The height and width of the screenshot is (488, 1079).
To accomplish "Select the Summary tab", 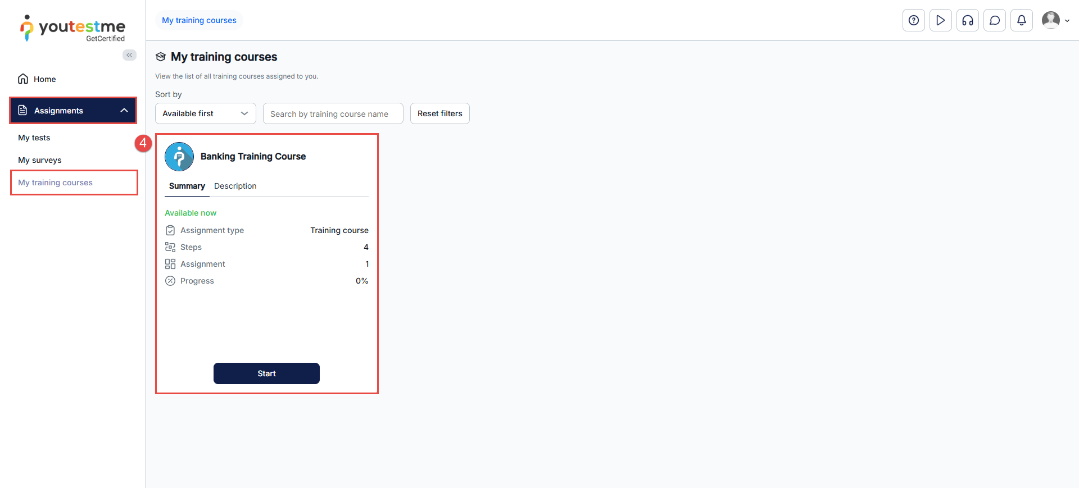I will (187, 186).
